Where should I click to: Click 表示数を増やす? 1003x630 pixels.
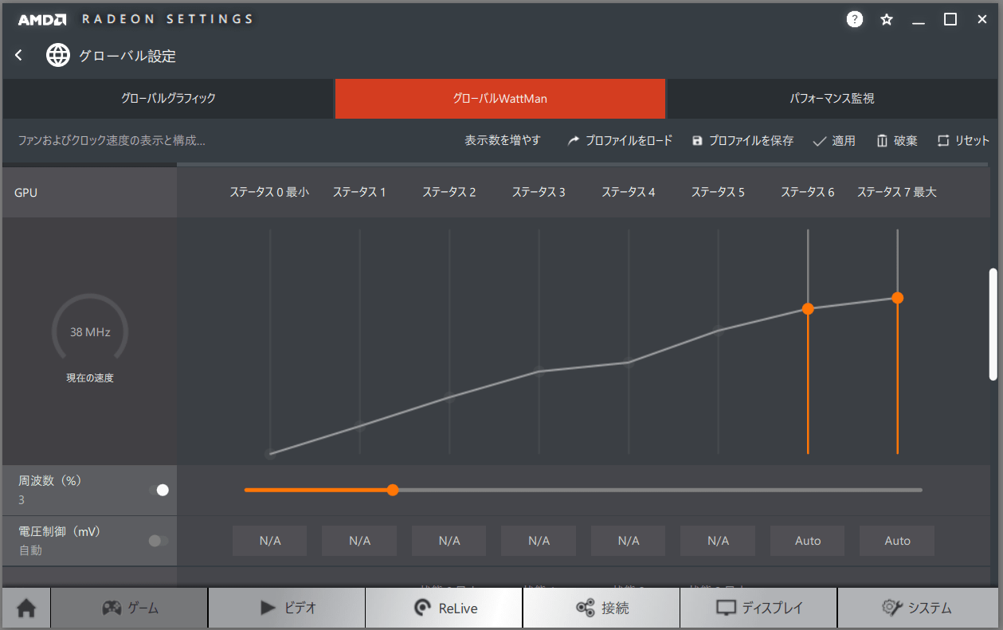click(x=503, y=140)
